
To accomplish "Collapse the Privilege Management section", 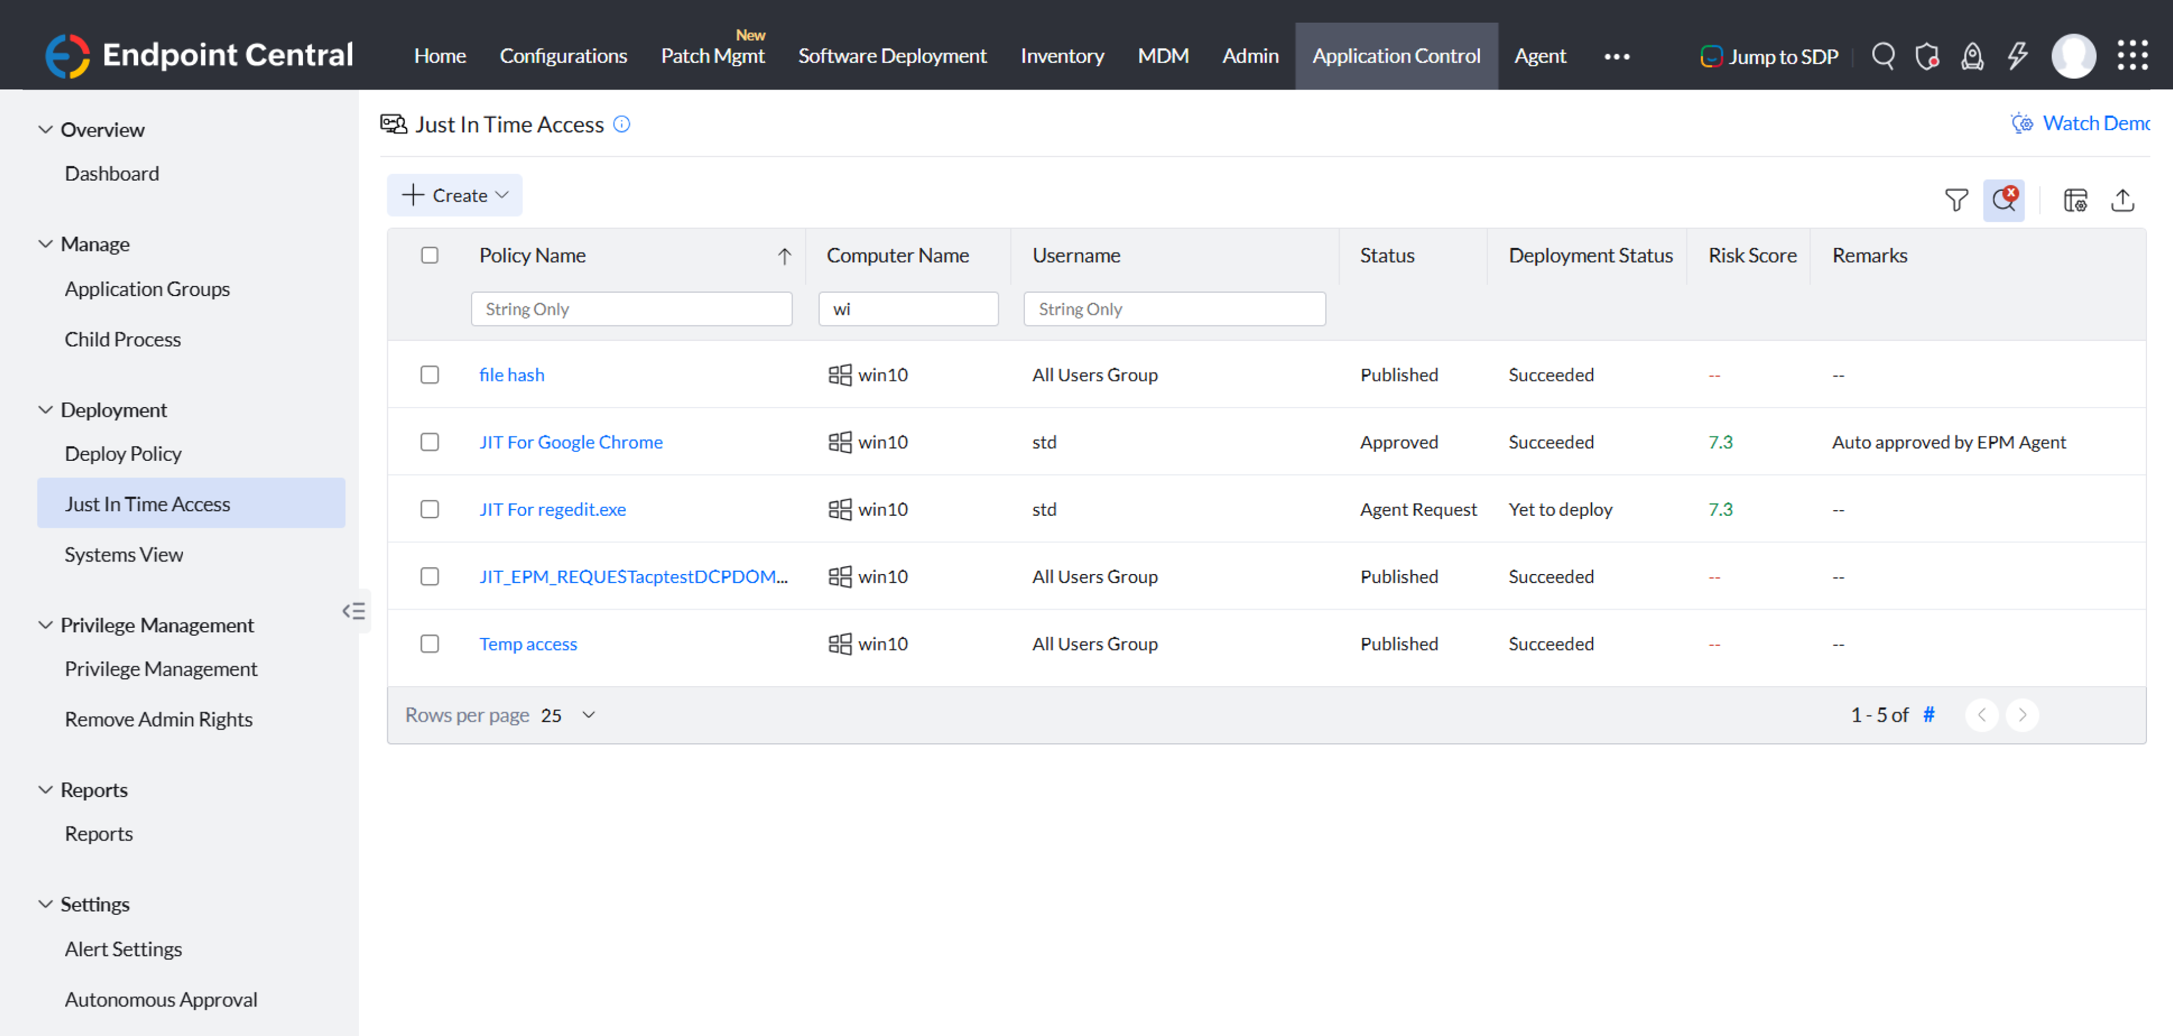I will (45, 625).
